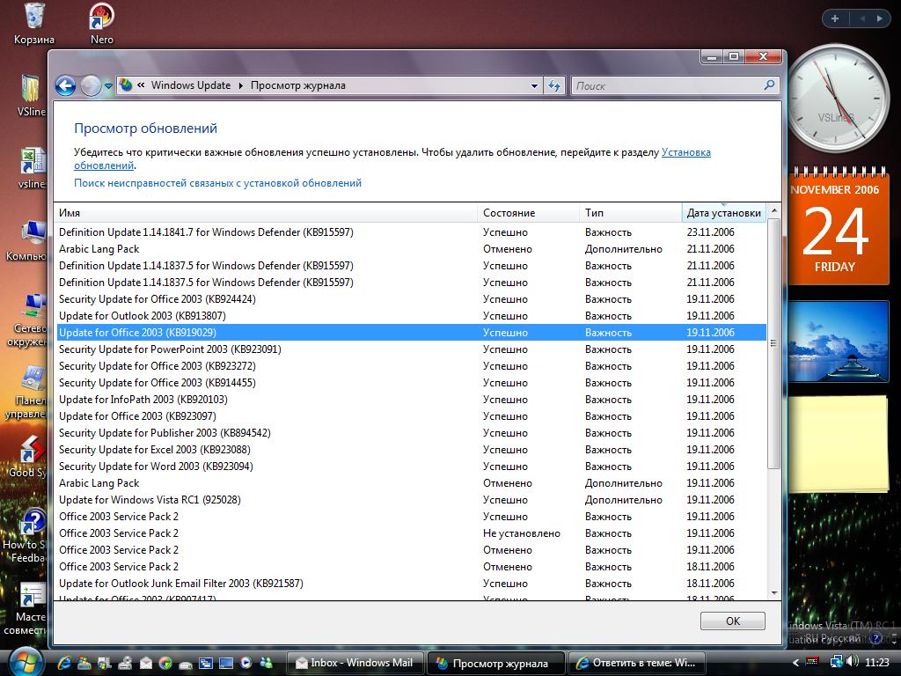Click the refresh button beside the address bar
Image resolution: width=901 pixels, height=676 pixels.
click(x=554, y=85)
